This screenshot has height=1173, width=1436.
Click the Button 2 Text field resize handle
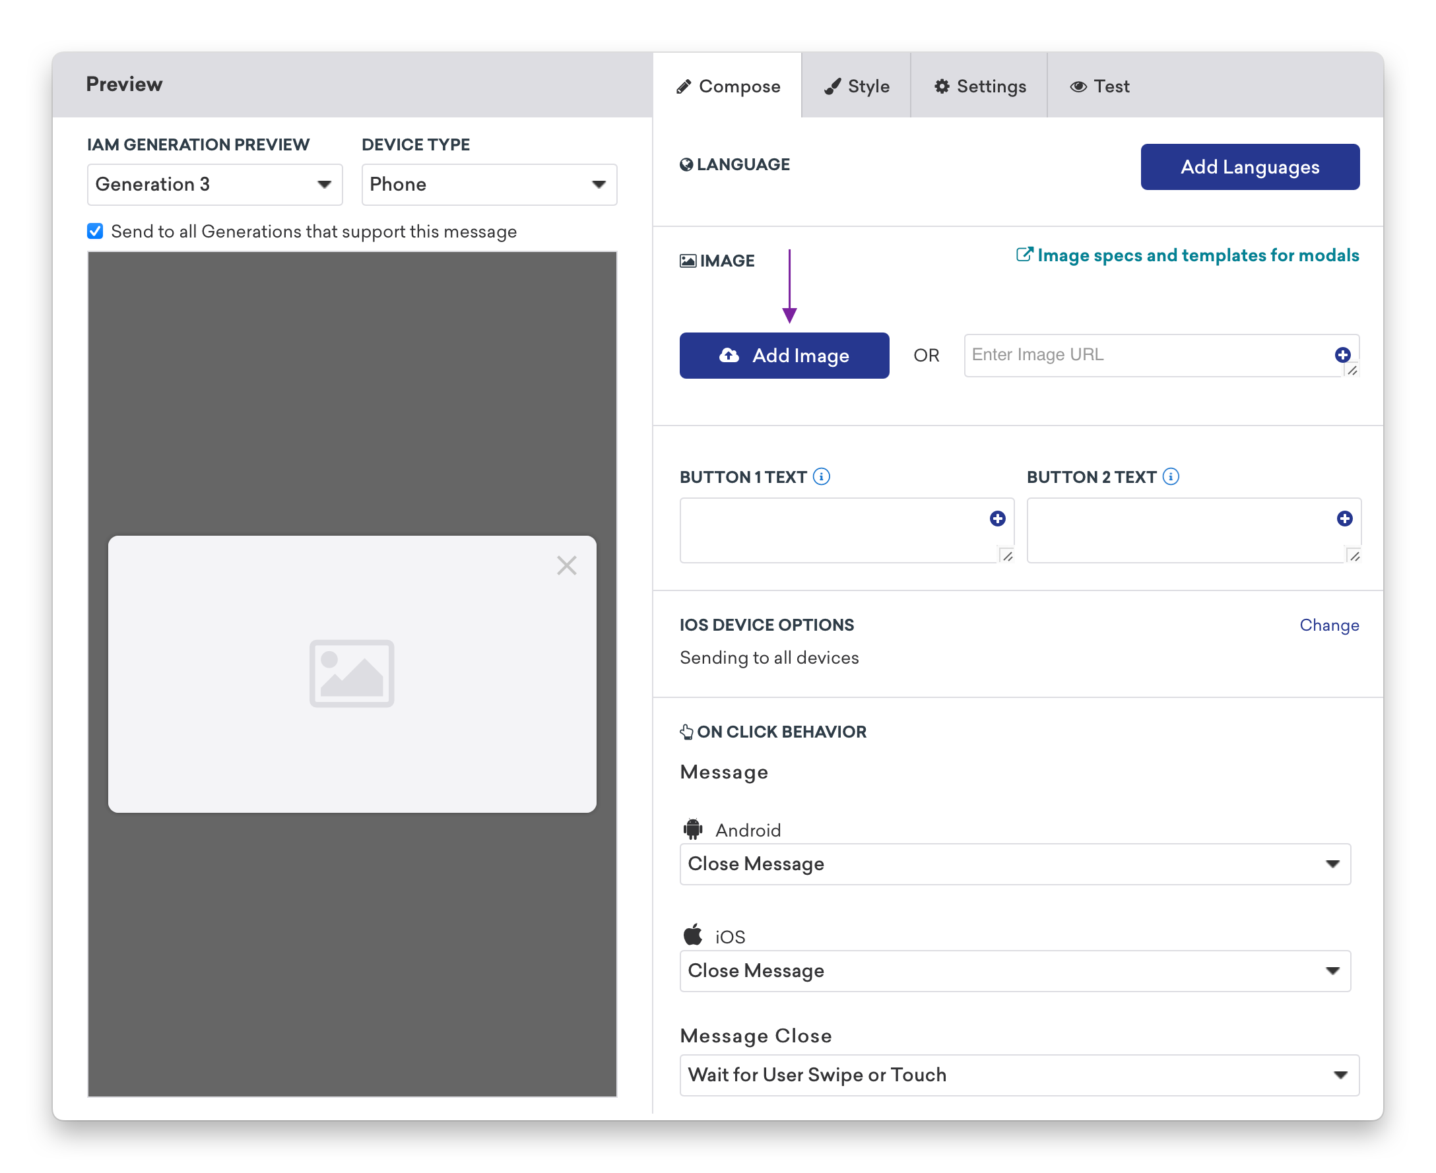1354,556
